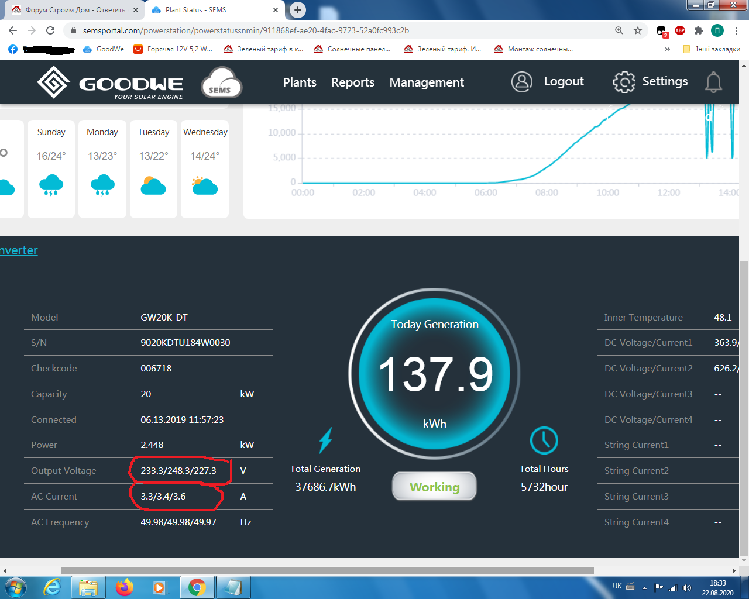
Task: Click the user profile icon beside Logout
Action: [x=521, y=82]
